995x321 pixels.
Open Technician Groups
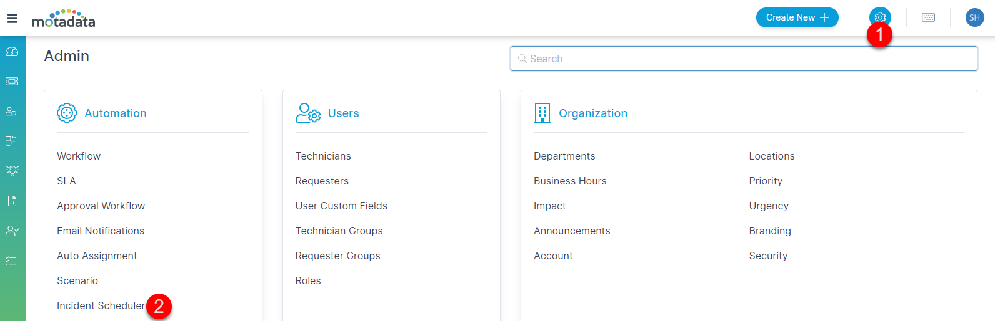click(339, 231)
